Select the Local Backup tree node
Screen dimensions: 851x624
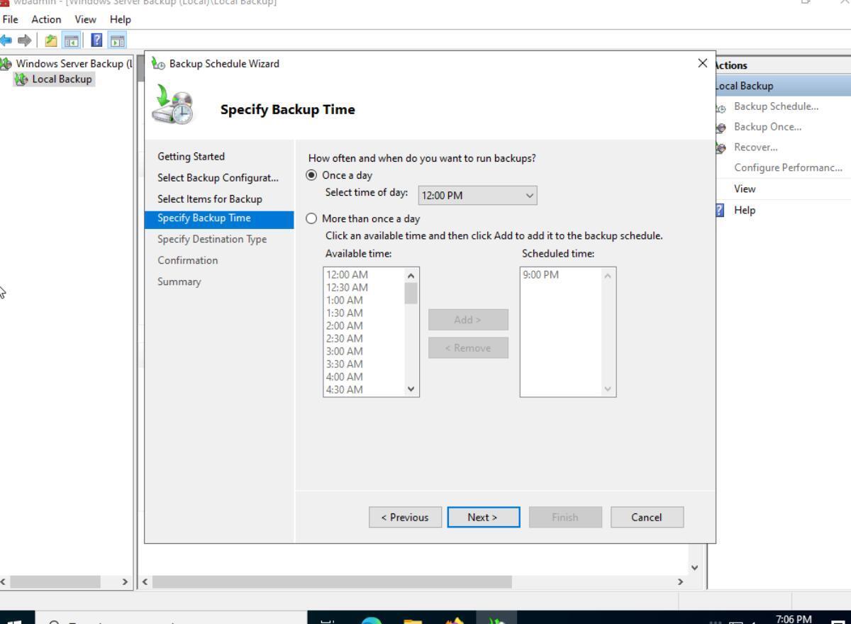pyautogui.click(x=53, y=79)
